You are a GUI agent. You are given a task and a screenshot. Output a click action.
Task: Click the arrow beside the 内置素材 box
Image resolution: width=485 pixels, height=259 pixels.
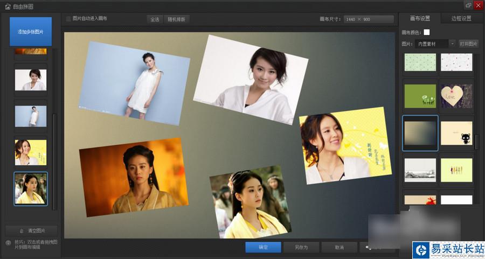[453, 44]
